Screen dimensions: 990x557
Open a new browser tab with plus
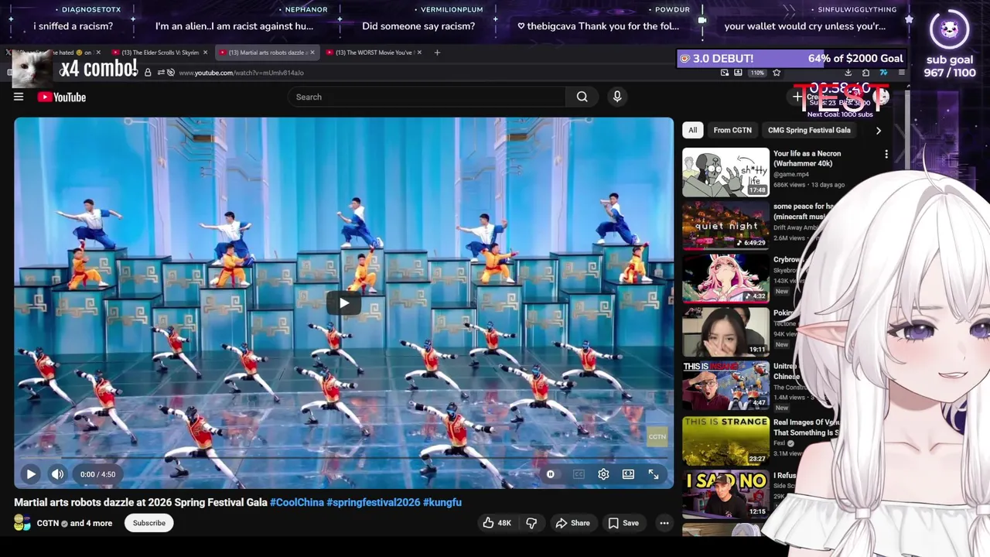pos(437,53)
